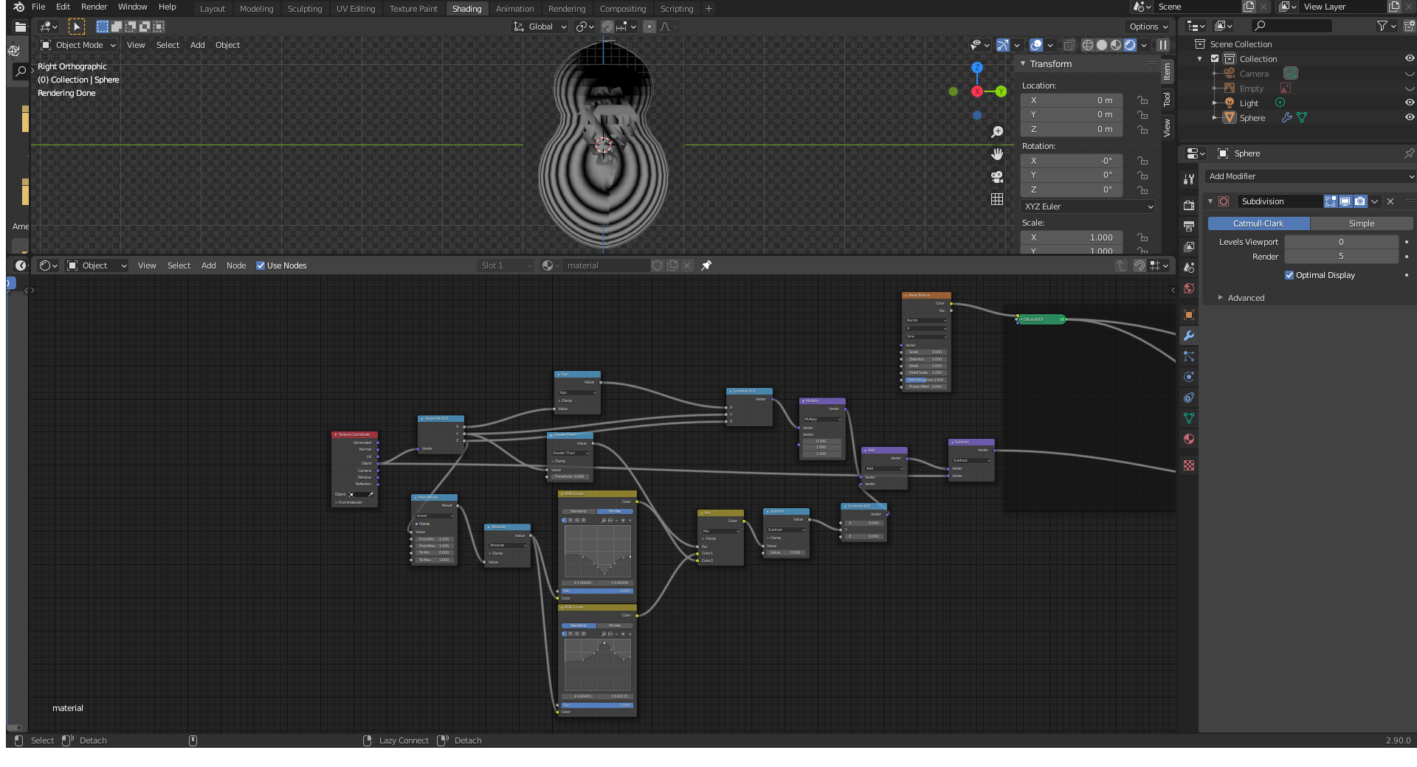Click the Render levels value field
1417x767 pixels.
[1341, 256]
